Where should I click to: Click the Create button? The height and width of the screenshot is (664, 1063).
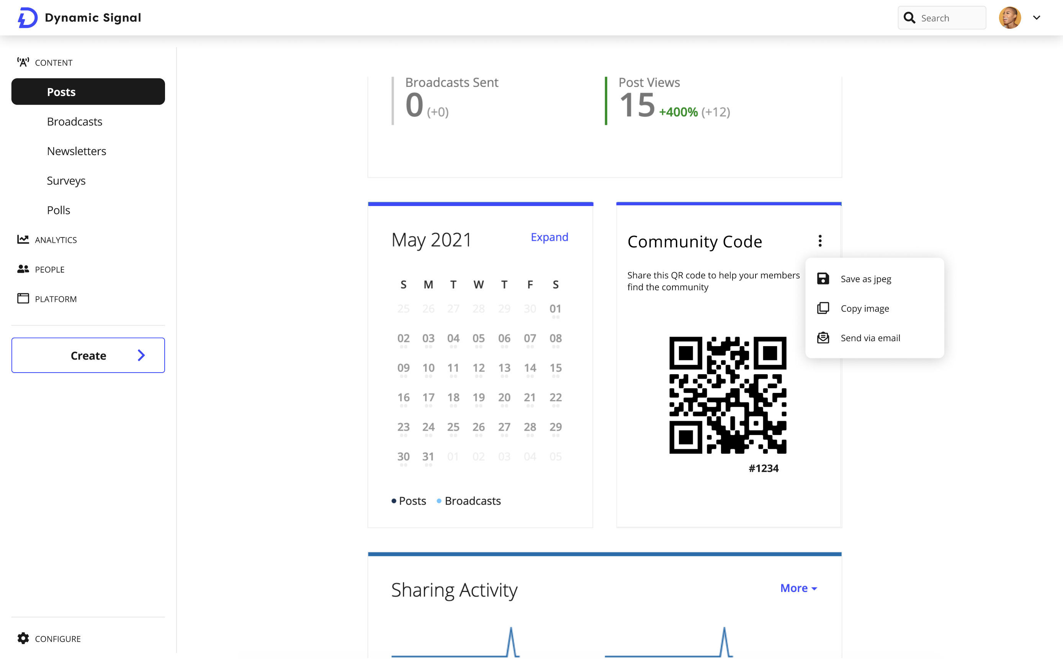click(88, 355)
